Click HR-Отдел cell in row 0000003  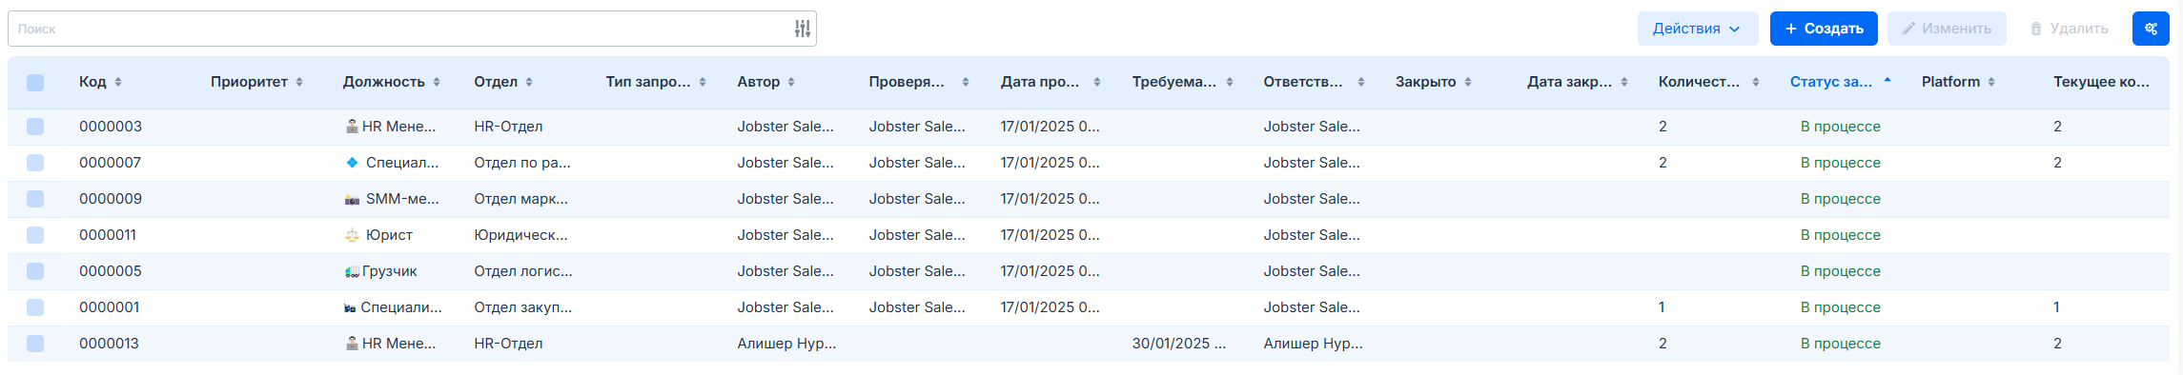tap(508, 127)
